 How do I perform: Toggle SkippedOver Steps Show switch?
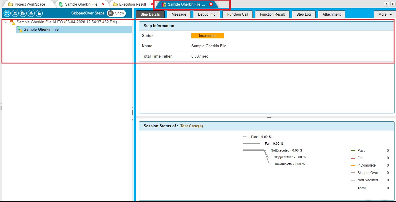tap(116, 13)
